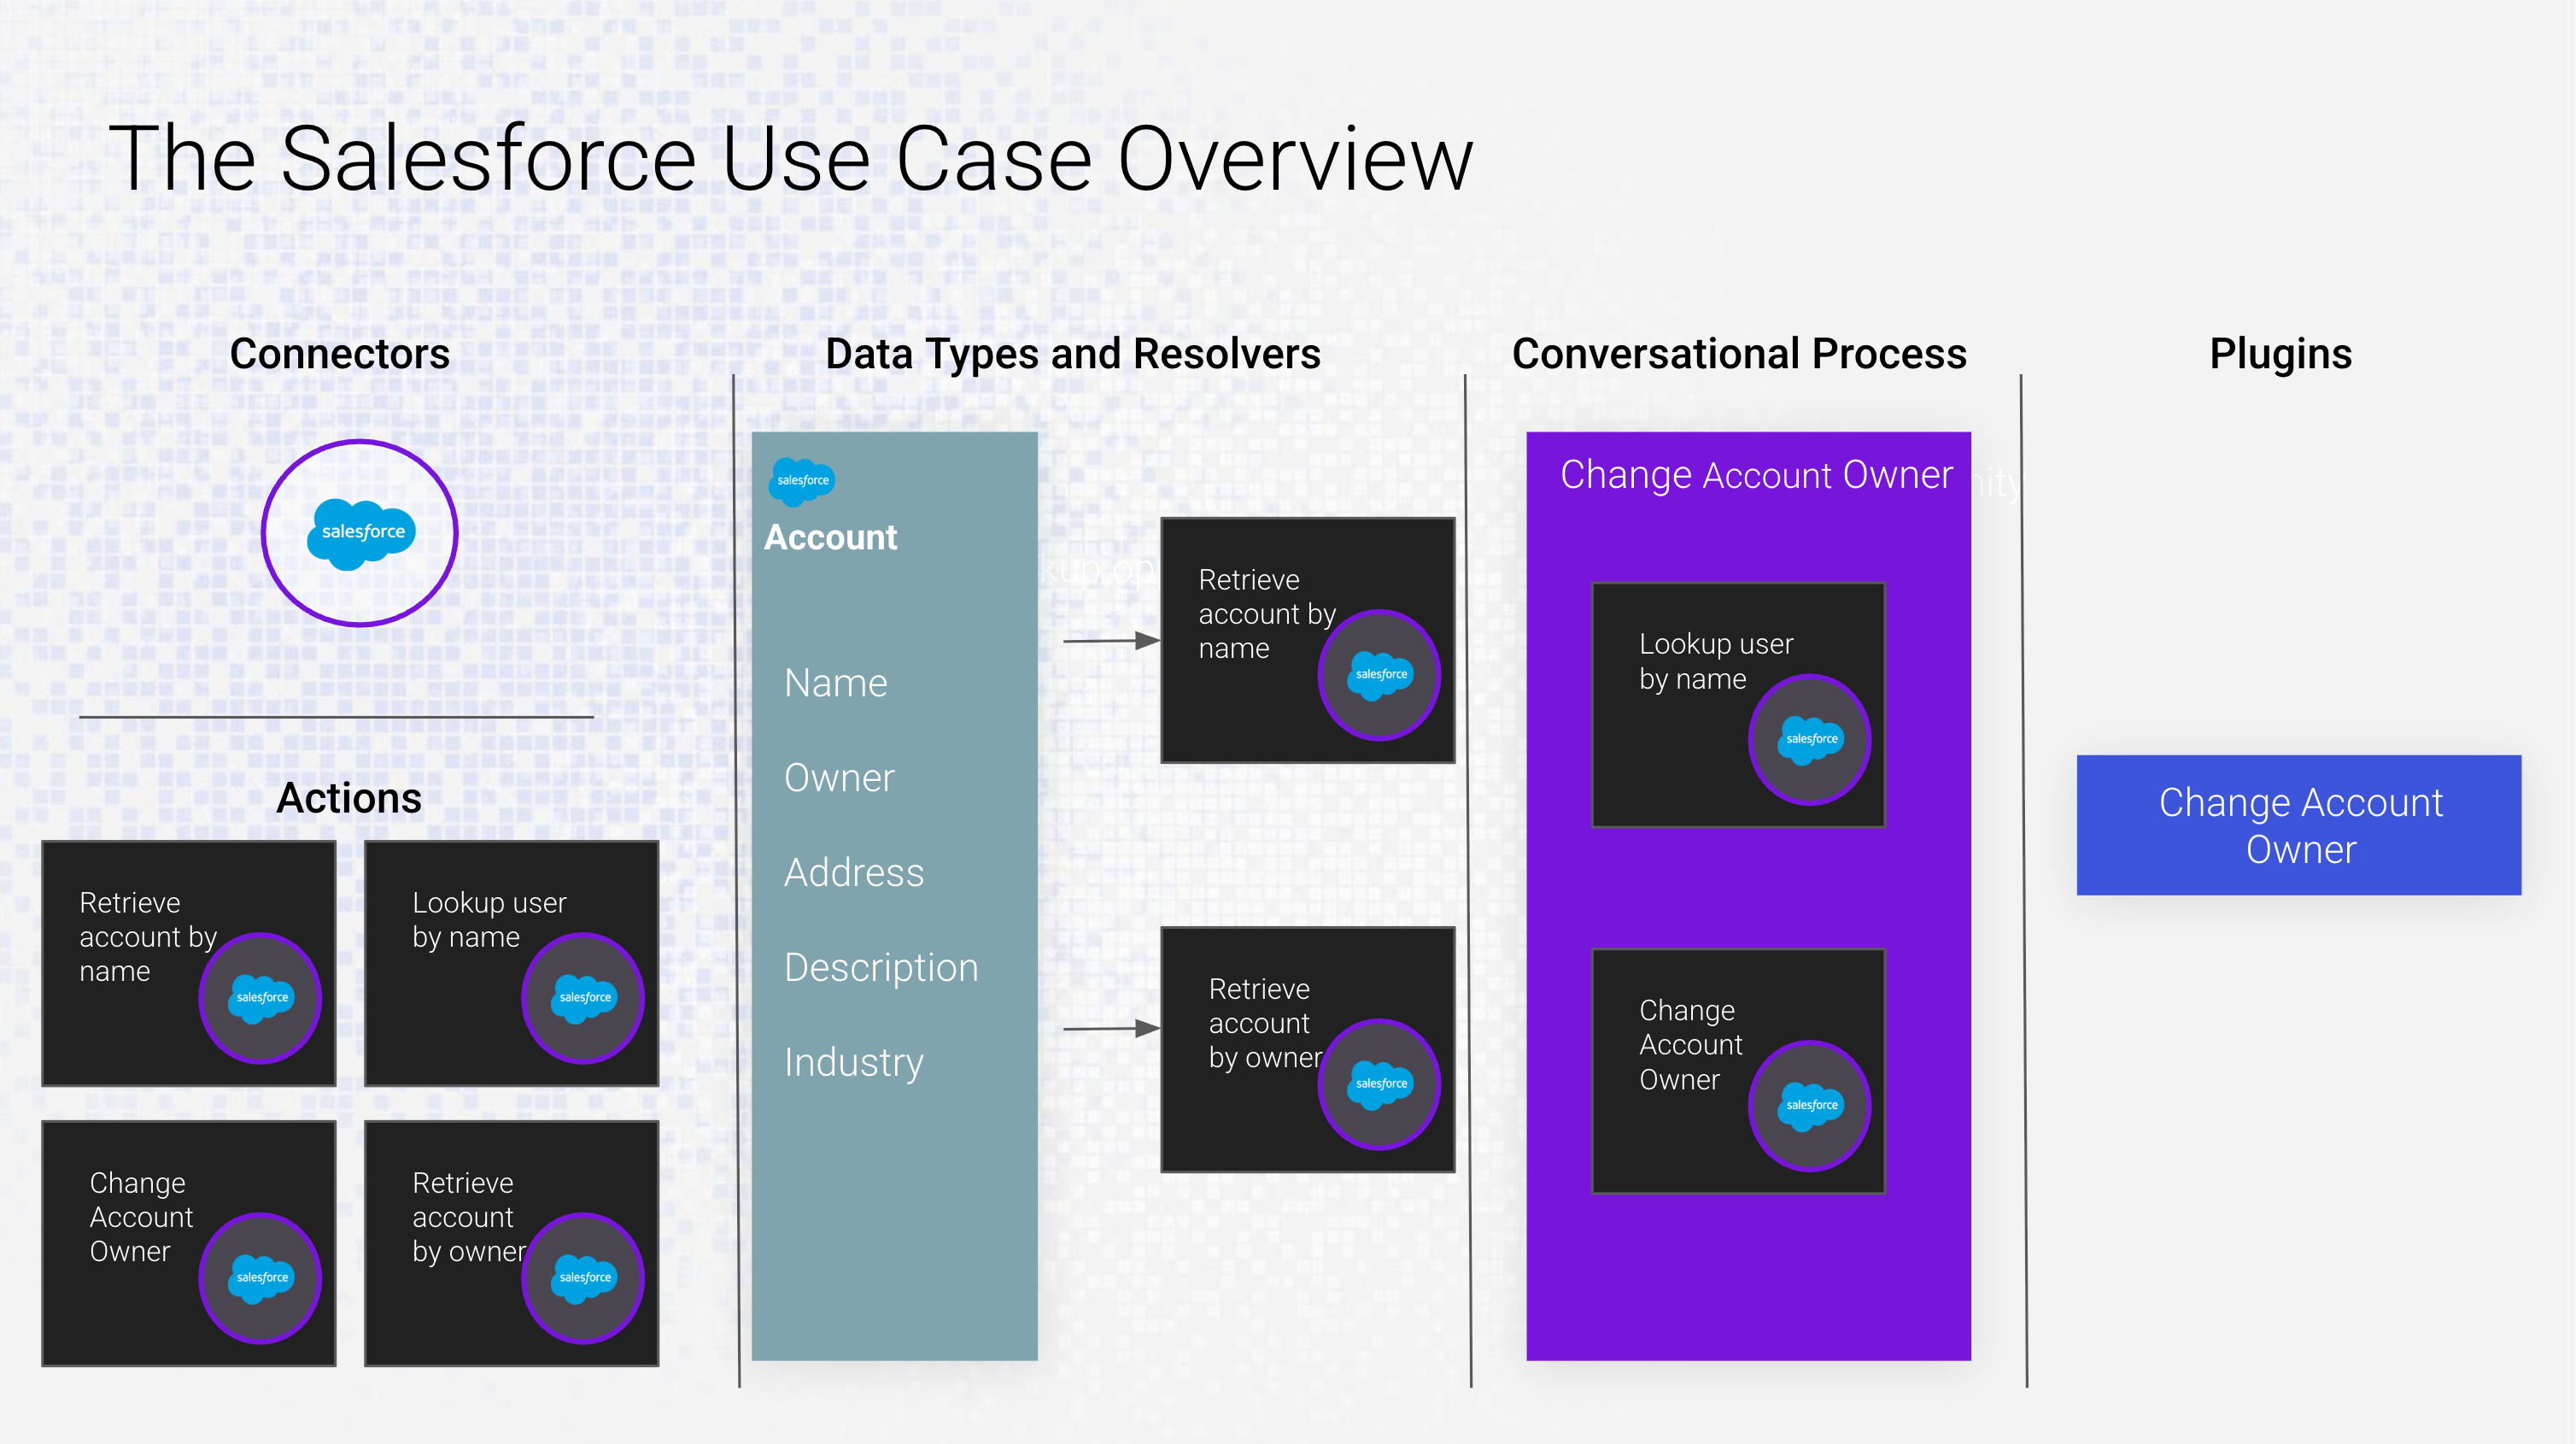2576x1444 pixels.
Task: Click Salesforce badge on Actions 'Retrieve account by name' card
Action: coord(260,998)
